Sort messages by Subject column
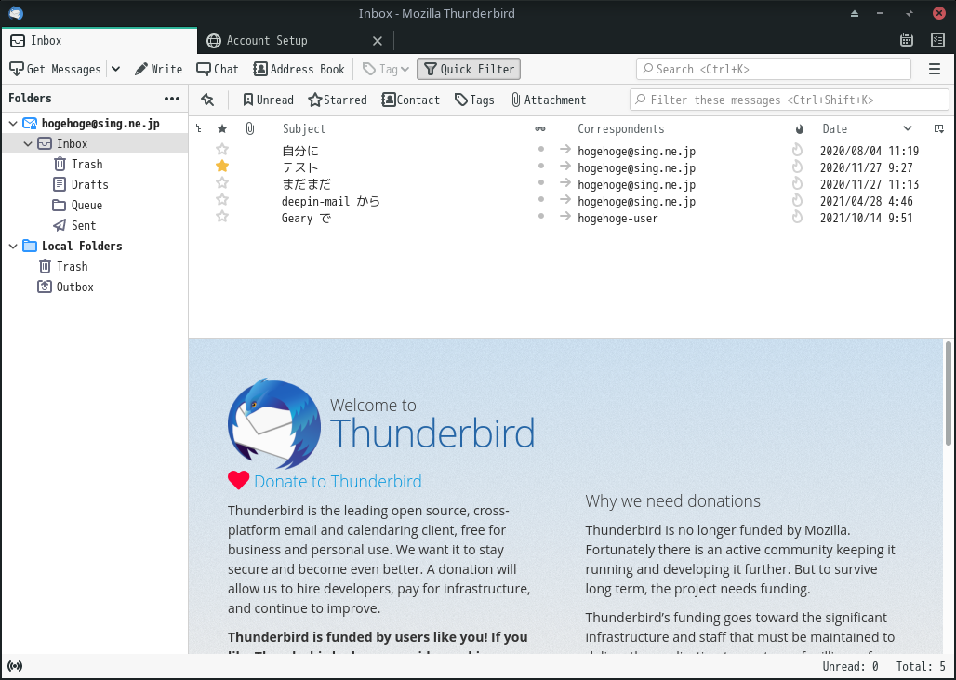The height and width of the screenshot is (680, 956). pyautogui.click(x=304, y=128)
